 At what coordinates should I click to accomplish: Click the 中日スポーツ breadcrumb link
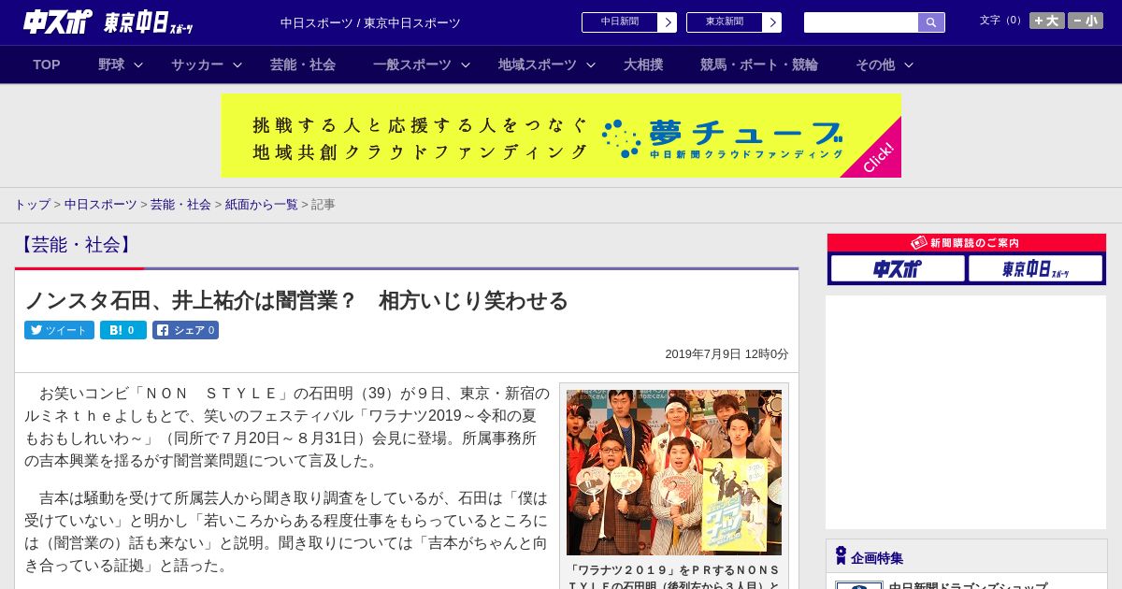101,205
